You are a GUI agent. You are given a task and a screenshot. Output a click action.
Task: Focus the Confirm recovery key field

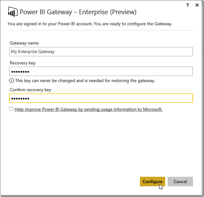click(x=101, y=98)
